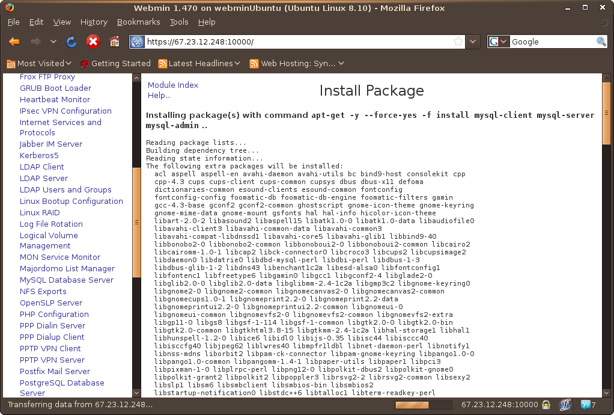Click the stylized f status bar icon

coord(565,404)
